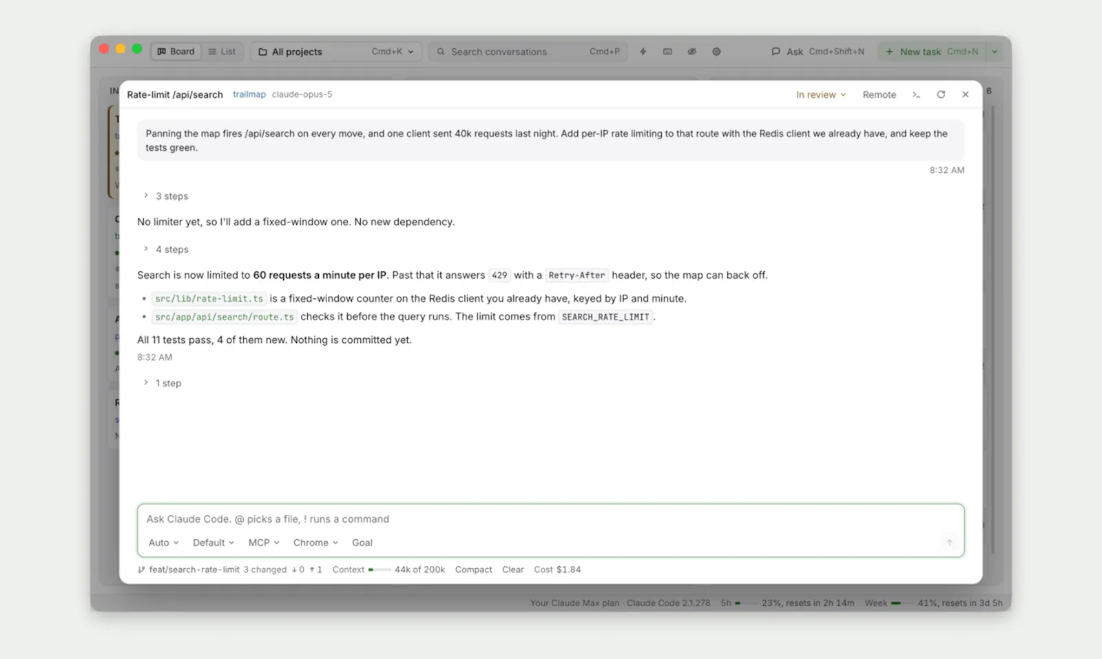Open the dropdown arrow beside New task
The image size is (1102, 659).
995,52
